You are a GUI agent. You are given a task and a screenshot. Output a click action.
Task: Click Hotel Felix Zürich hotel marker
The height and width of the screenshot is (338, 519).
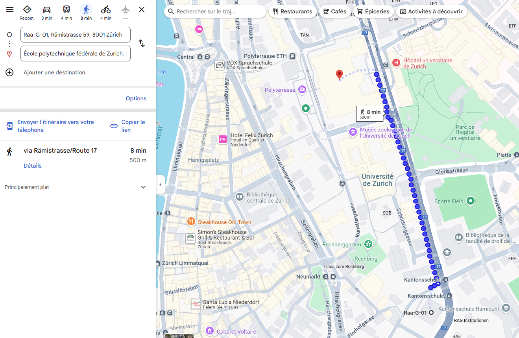223,139
